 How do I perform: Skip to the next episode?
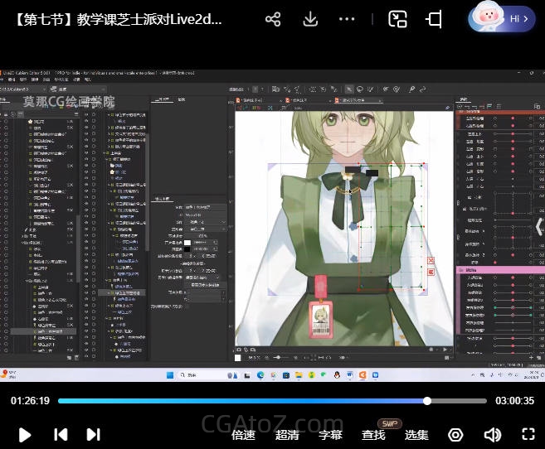coord(94,434)
